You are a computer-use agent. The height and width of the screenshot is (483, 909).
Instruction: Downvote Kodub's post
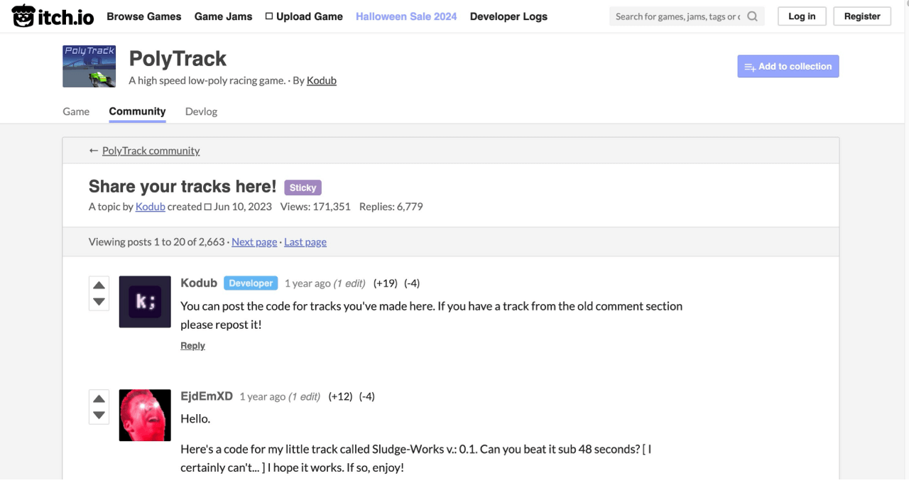tap(99, 302)
